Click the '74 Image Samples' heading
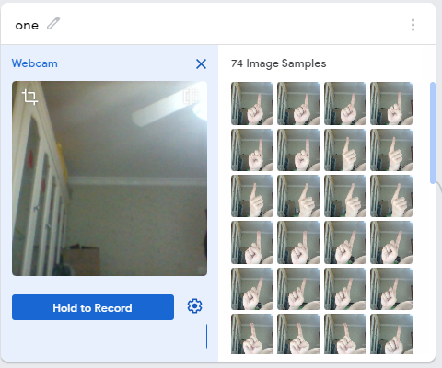The width and height of the screenshot is (442, 368). 278,63
